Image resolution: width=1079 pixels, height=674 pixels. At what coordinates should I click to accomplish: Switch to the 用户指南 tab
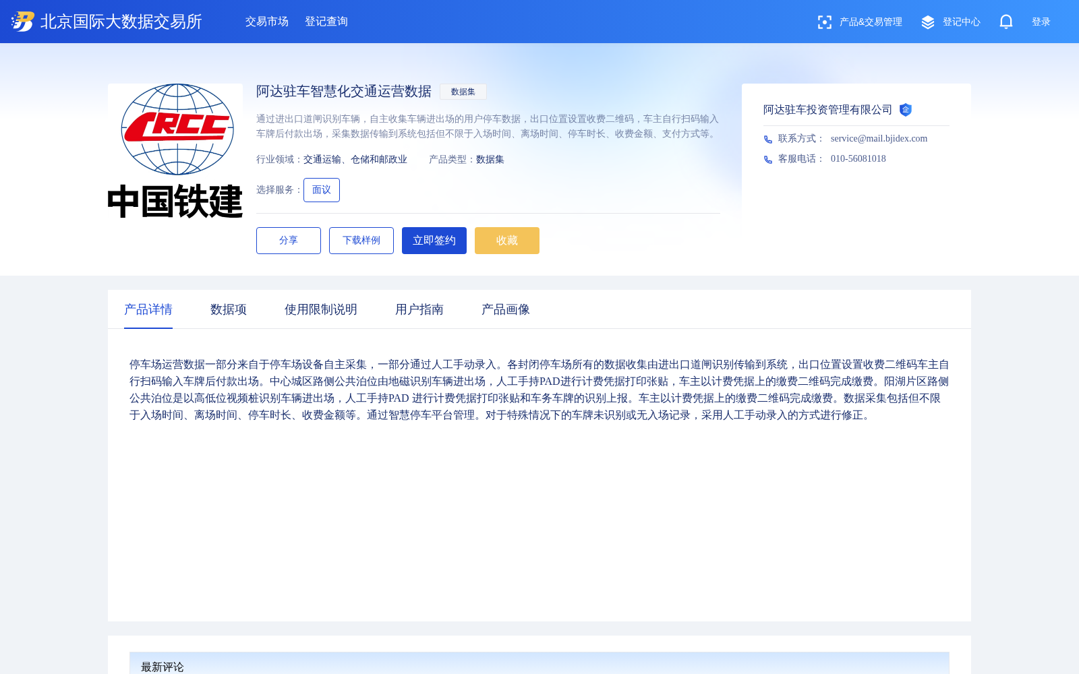tap(419, 309)
